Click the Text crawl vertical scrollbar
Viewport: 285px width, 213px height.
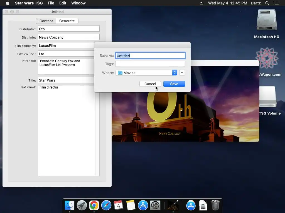pos(97,134)
